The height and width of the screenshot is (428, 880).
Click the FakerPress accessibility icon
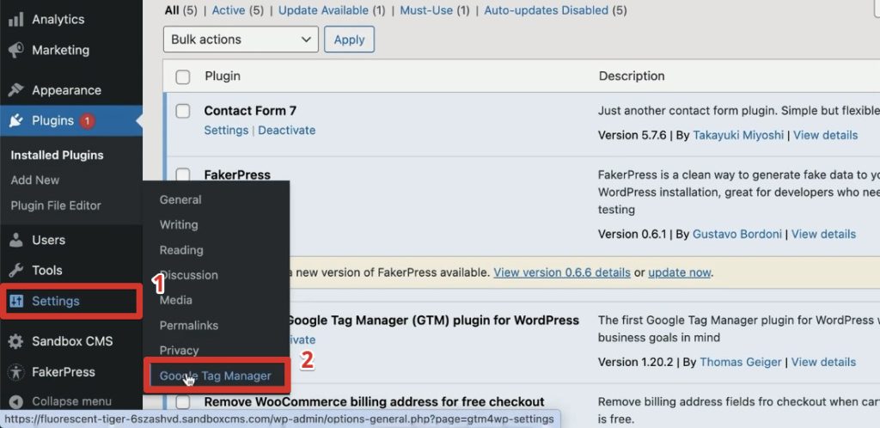[15, 372]
